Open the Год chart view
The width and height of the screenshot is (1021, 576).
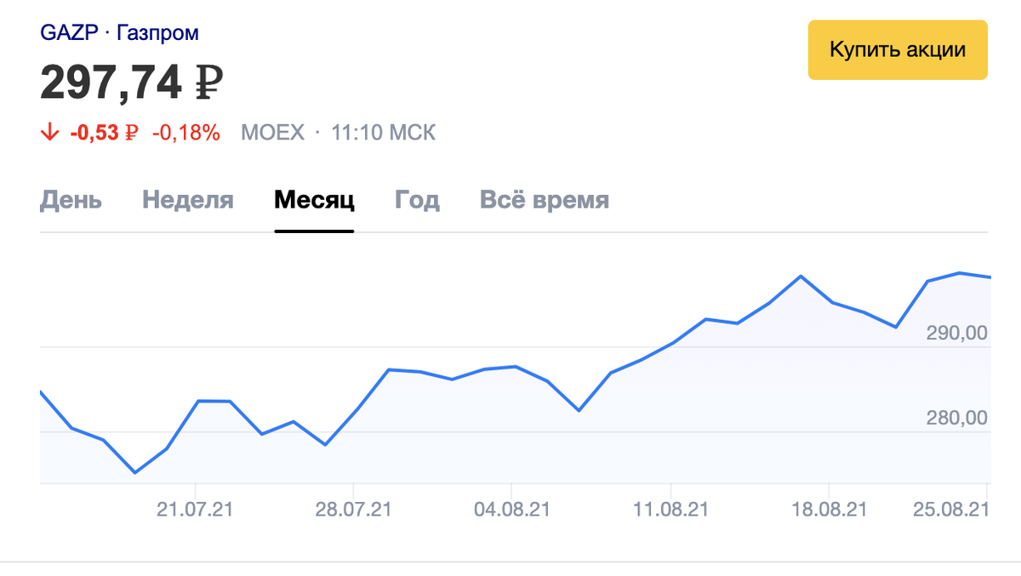click(x=416, y=199)
